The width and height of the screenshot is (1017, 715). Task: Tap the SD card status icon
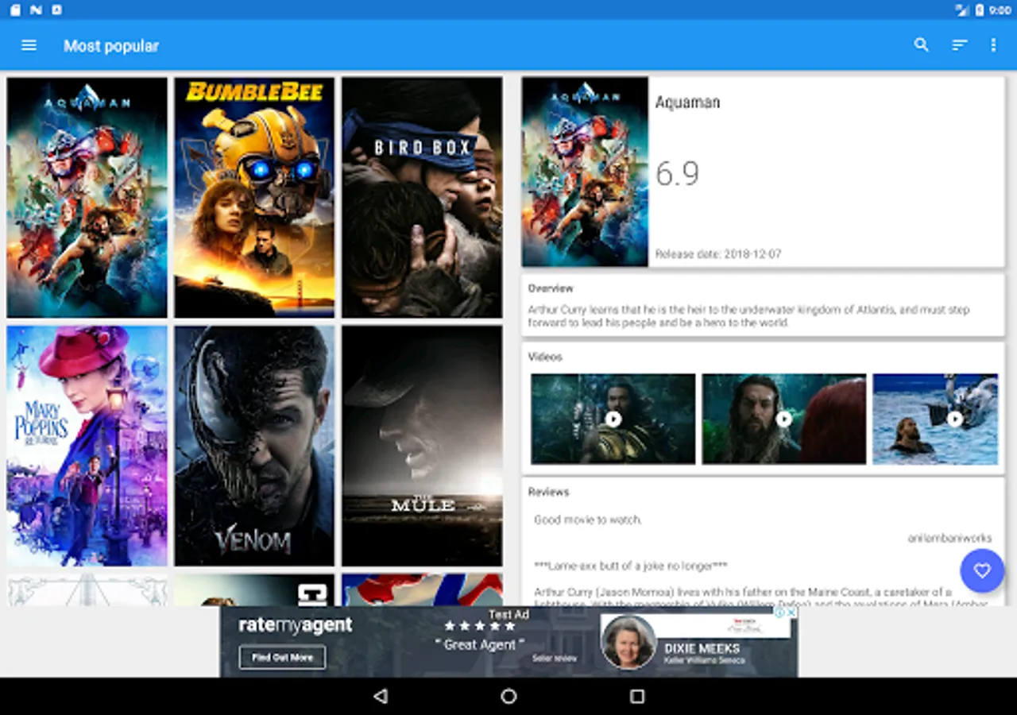(15, 10)
